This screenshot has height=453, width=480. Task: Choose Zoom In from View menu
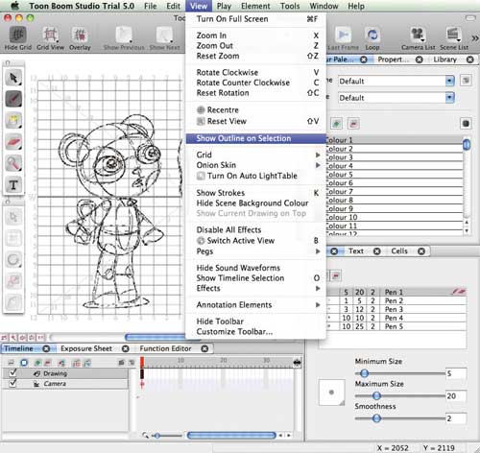[x=255, y=36]
